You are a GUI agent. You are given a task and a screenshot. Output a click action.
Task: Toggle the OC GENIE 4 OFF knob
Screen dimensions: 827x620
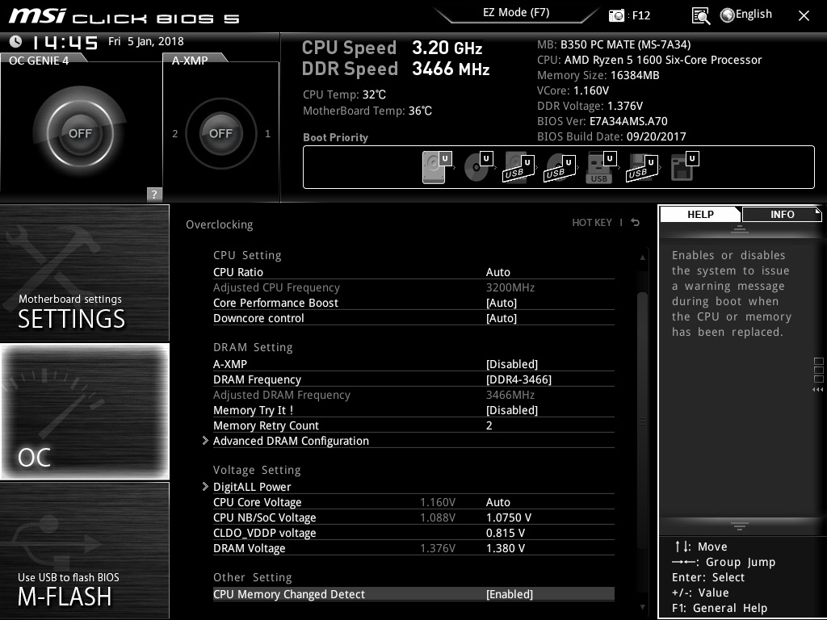tap(80, 133)
